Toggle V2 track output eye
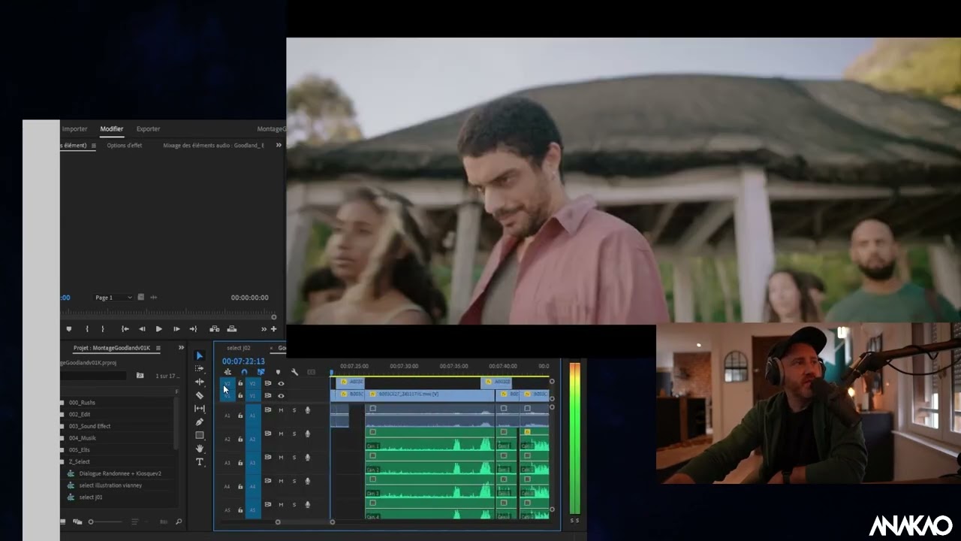Image resolution: width=961 pixels, height=541 pixels. (281, 383)
